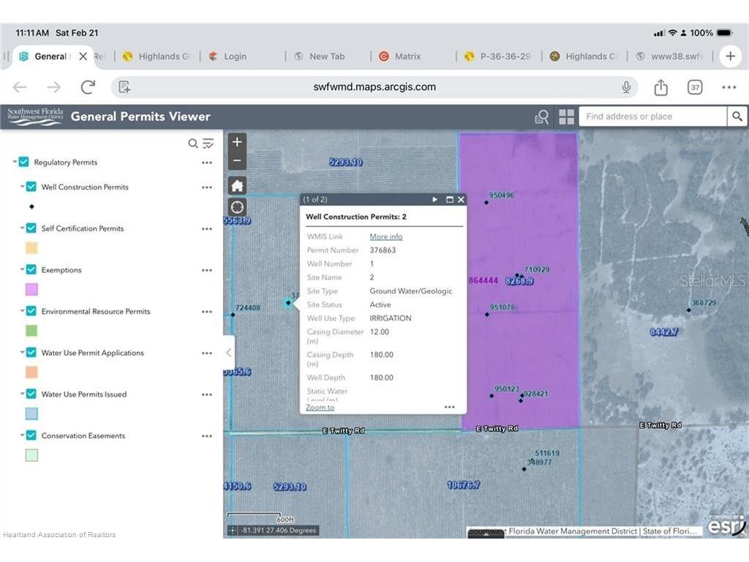The image size is (749, 562).
Task: Activate the find my location button
Action: click(237, 207)
